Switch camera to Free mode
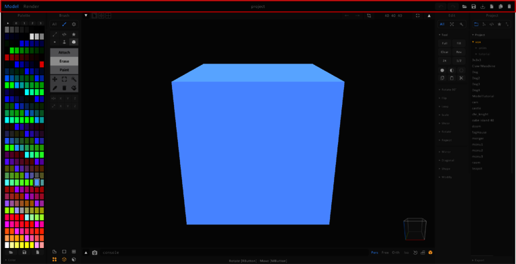 click(x=385, y=253)
